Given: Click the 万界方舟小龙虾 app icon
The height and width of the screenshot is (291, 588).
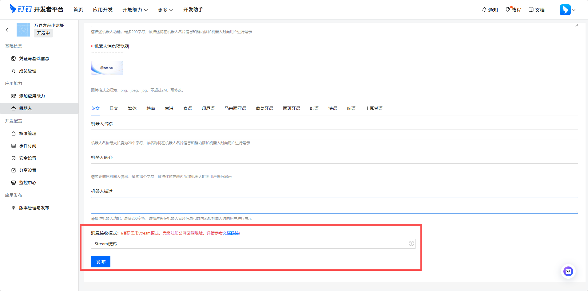Looking at the screenshot, I should click(23, 30).
